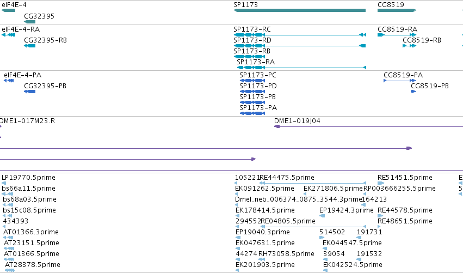Click SP1173-PB protein label
The width and height of the screenshot is (463, 273).
257,97
